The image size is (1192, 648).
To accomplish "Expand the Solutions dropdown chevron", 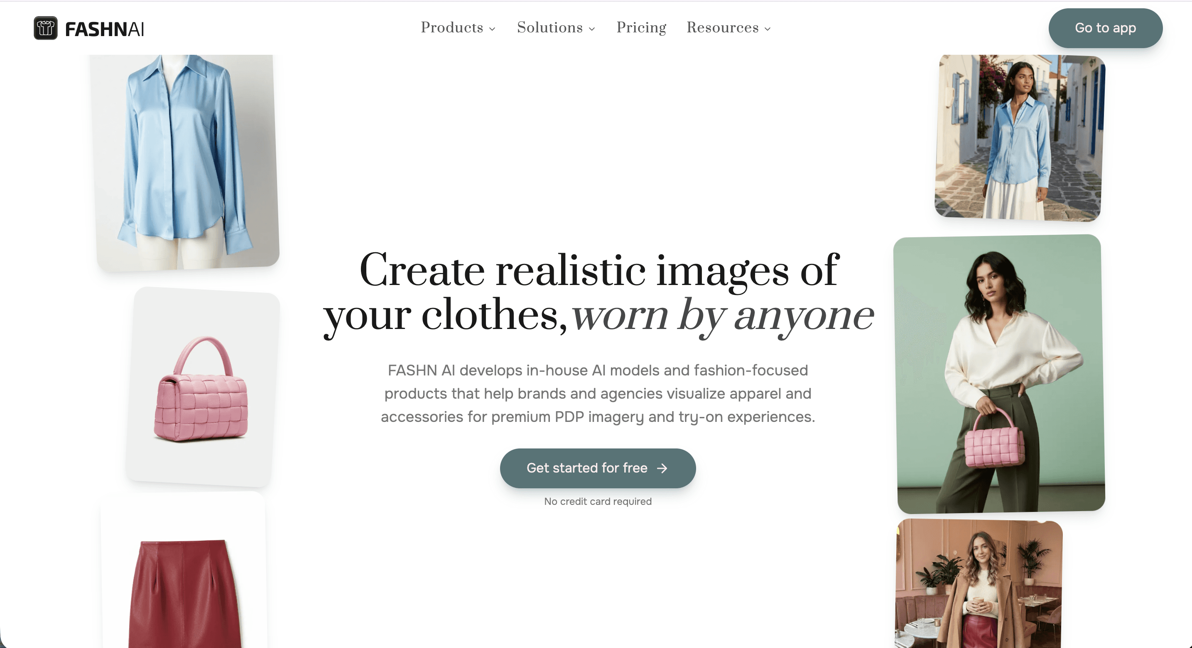I will click(x=592, y=29).
